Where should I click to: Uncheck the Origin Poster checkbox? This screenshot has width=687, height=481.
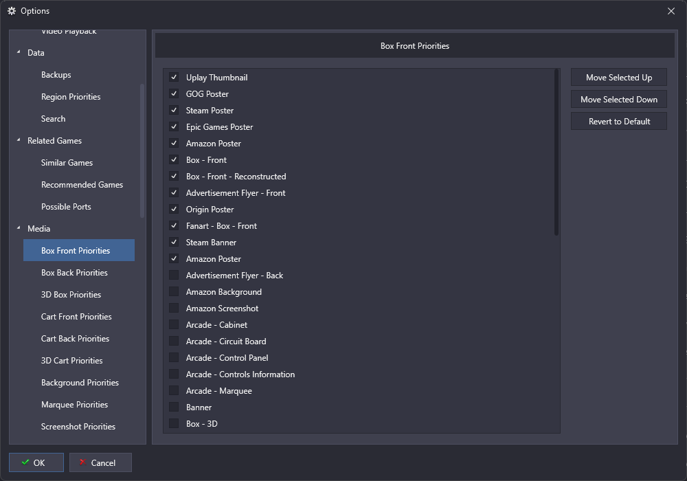coord(174,210)
